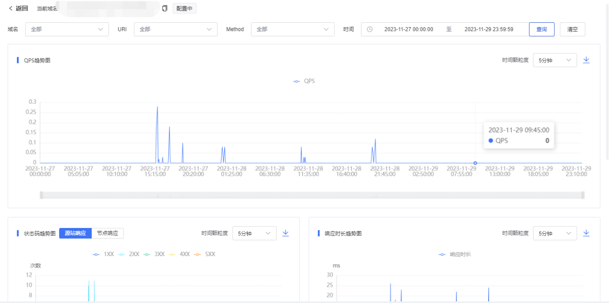Screen dimensions: 609x303
Task: Click the back arrow icon
Action: (x=11, y=8)
